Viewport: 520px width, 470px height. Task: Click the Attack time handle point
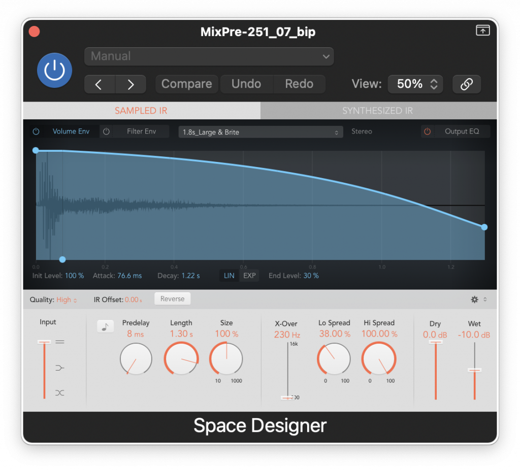click(x=62, y=259)
